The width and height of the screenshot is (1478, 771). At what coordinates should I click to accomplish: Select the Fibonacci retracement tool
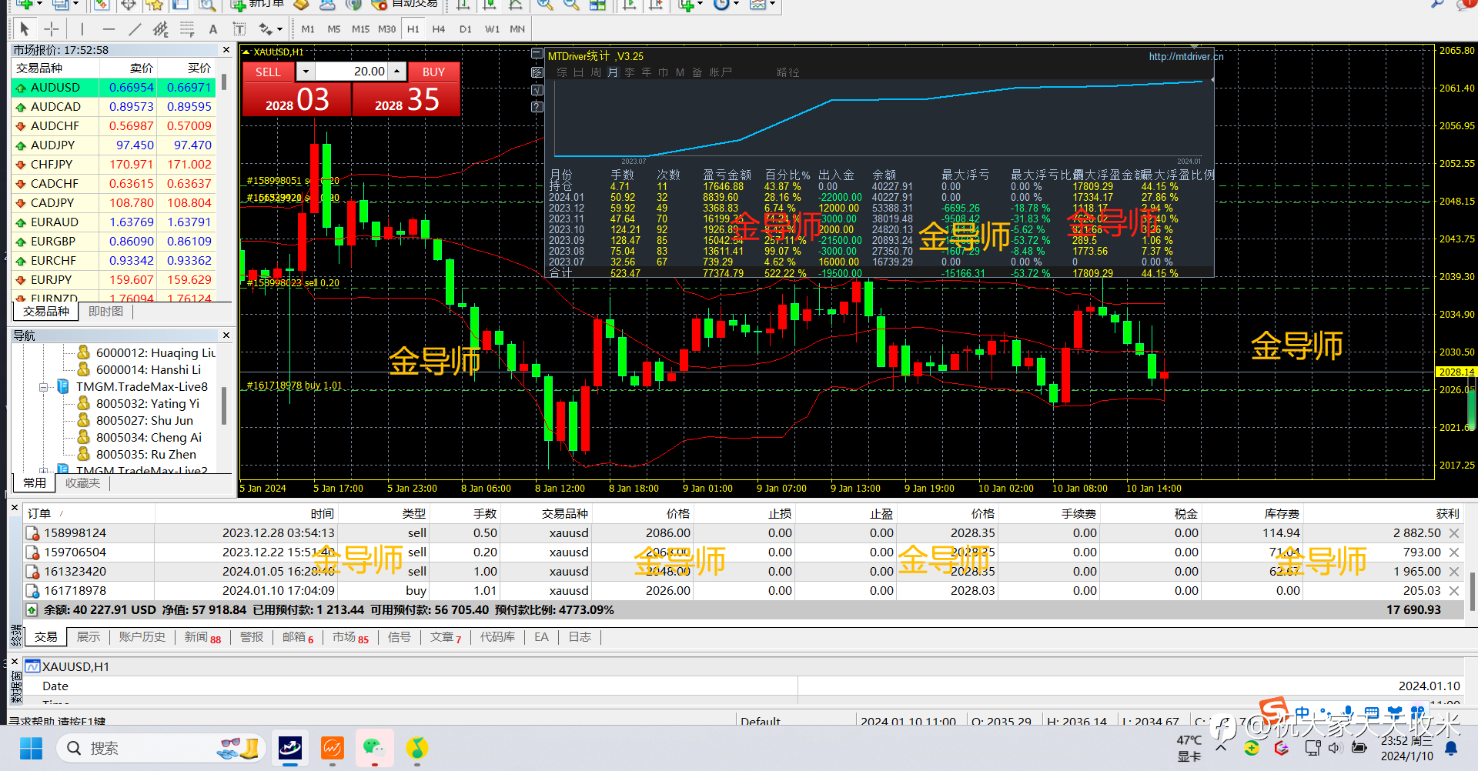coord(187,29)
